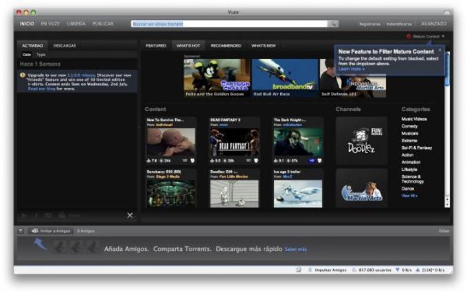Click the shield icon on DEAD FANTASY card
Viewport: 467px width, 293px height.
point(256,161)
